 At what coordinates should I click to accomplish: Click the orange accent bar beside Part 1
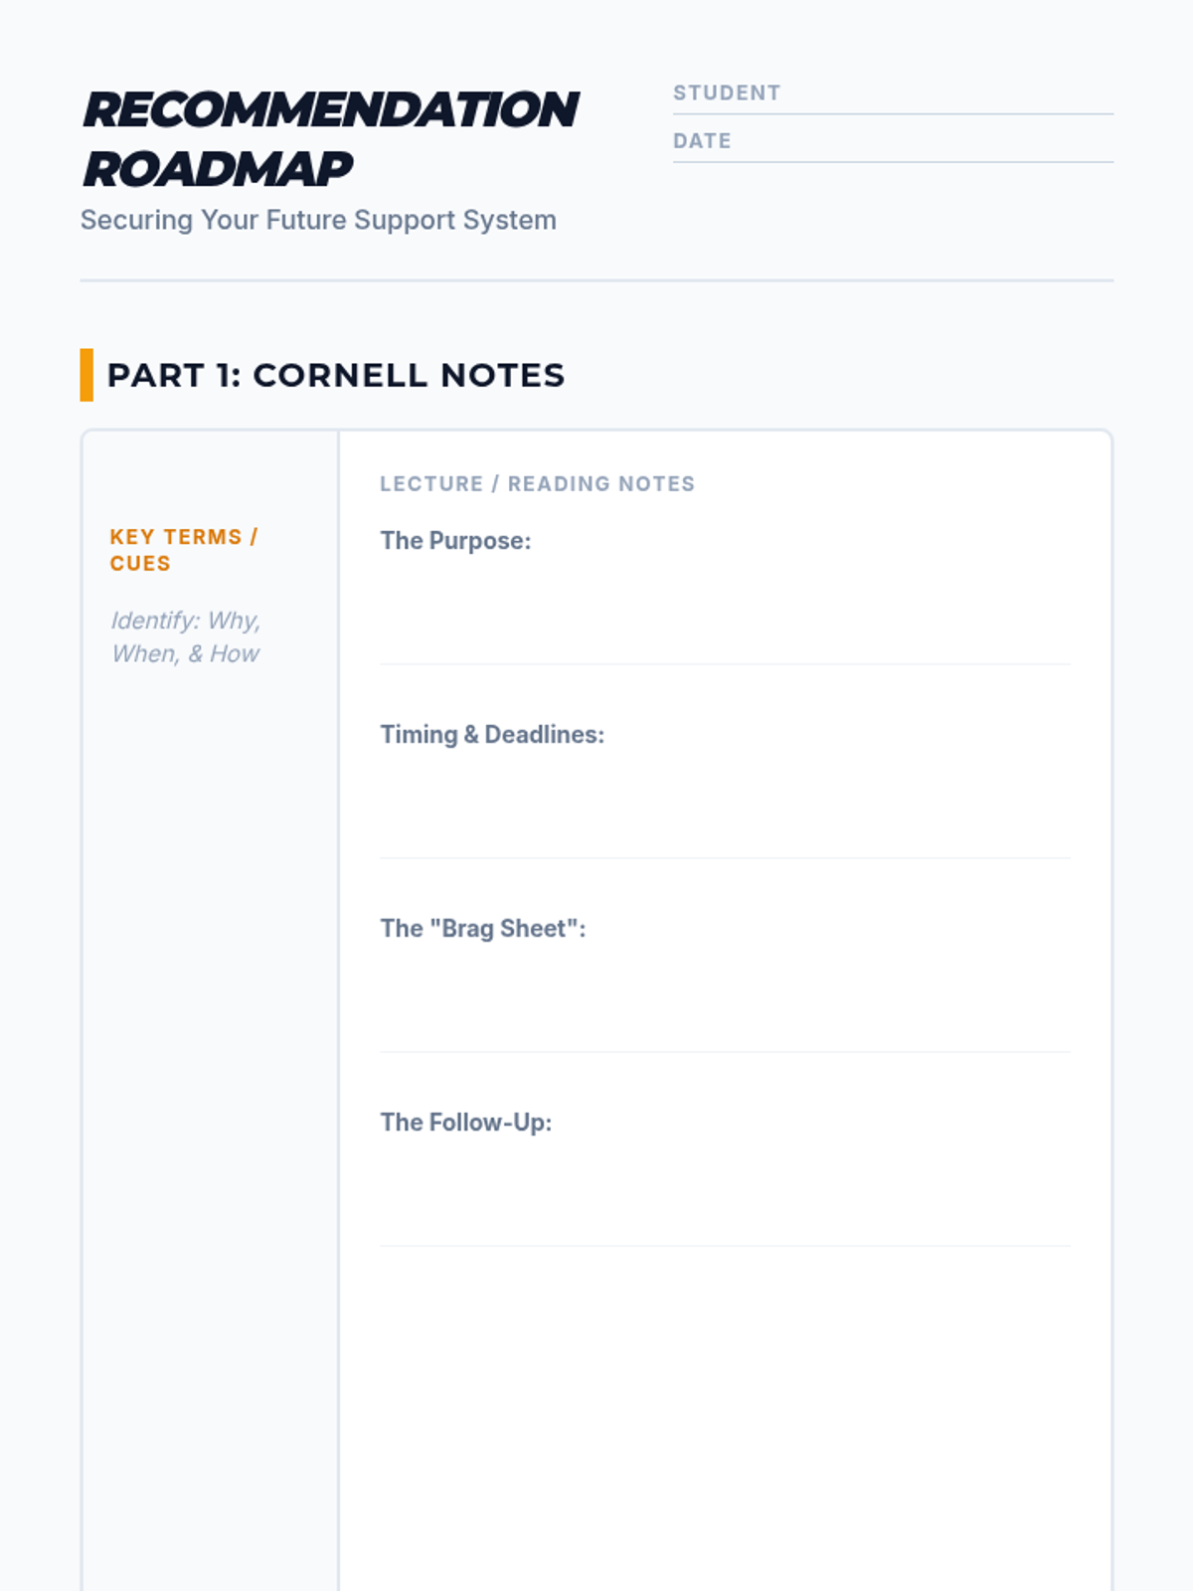pos(86,375)
